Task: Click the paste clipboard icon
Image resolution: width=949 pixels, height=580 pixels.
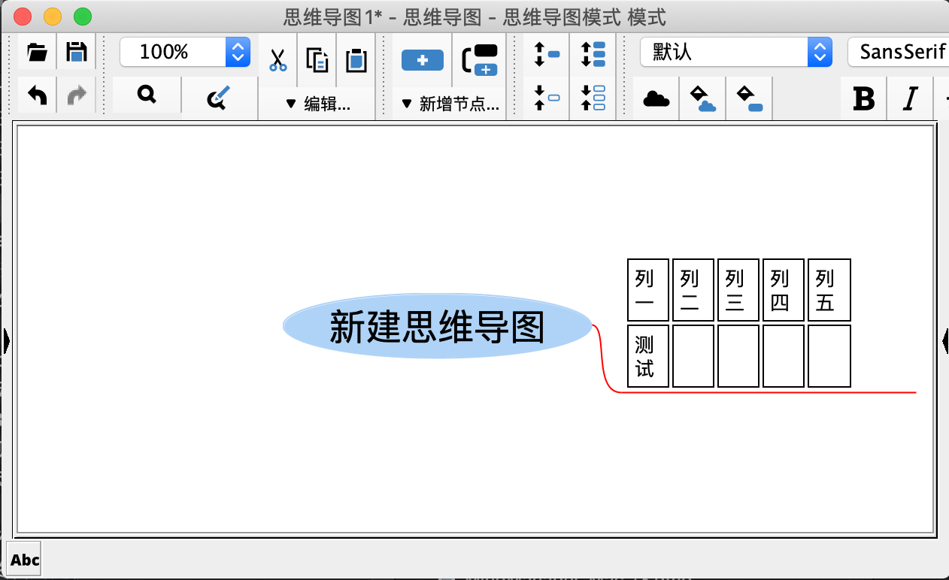Action: 356,59
